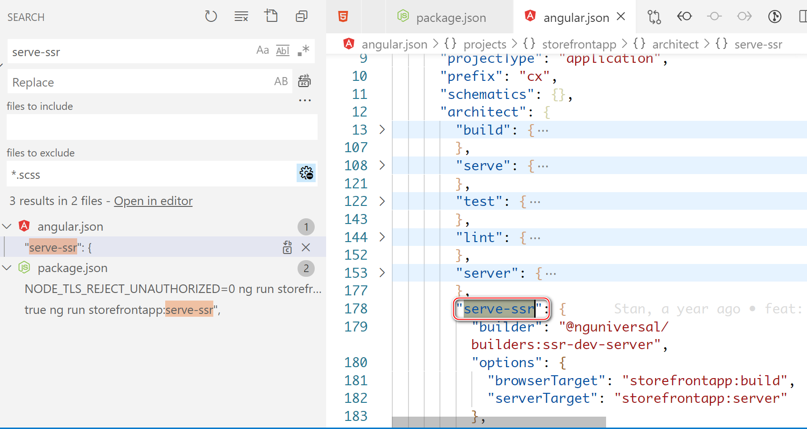Click the toggle file blame circle icon

(714, 17)
